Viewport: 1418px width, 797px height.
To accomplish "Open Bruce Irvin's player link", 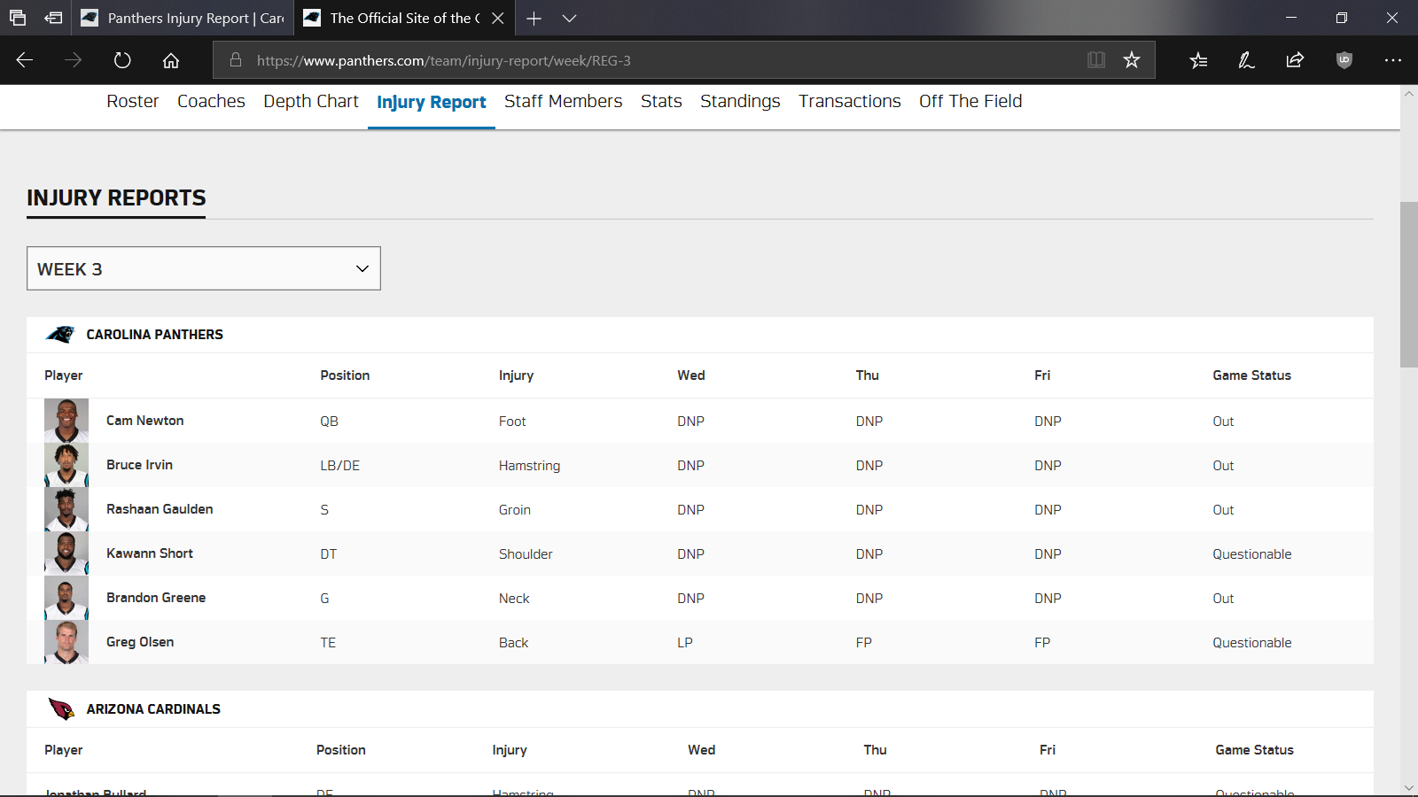I will (x=140, y=465).
